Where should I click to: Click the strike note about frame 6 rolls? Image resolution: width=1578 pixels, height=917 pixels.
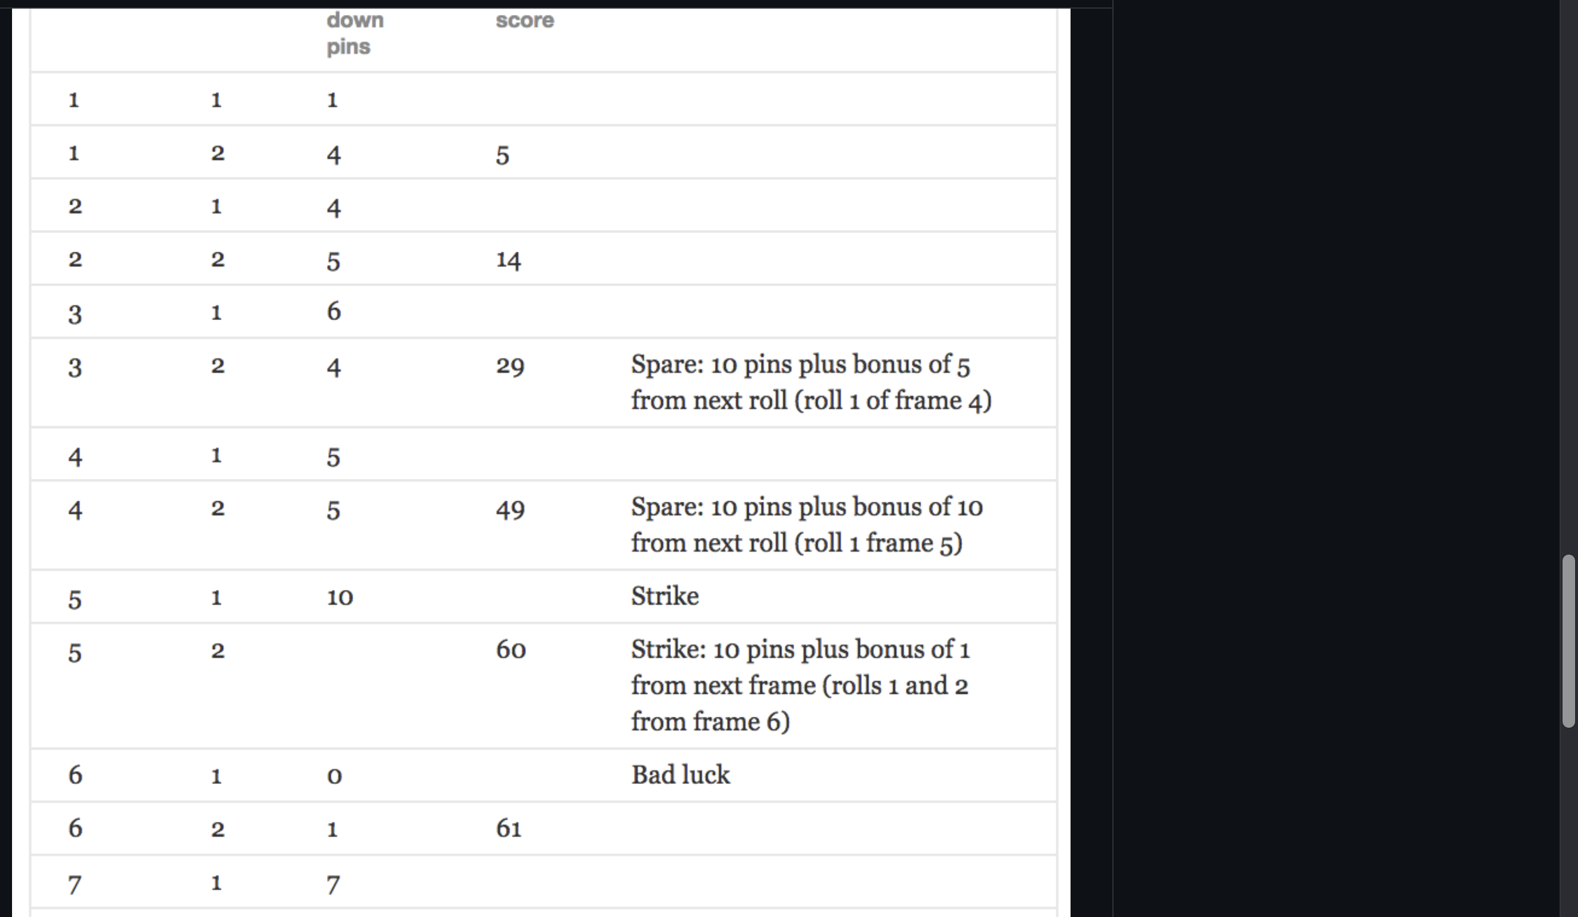[x=800, y=685]
